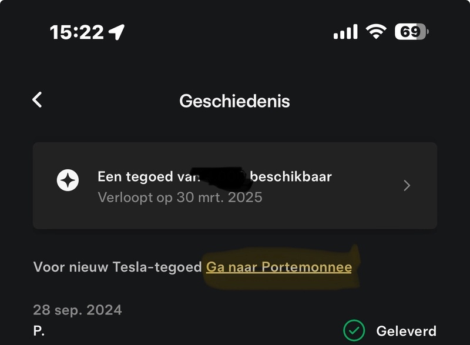Tap 'Verloopt op 30 mrt. 2025' line

[180, 196]
